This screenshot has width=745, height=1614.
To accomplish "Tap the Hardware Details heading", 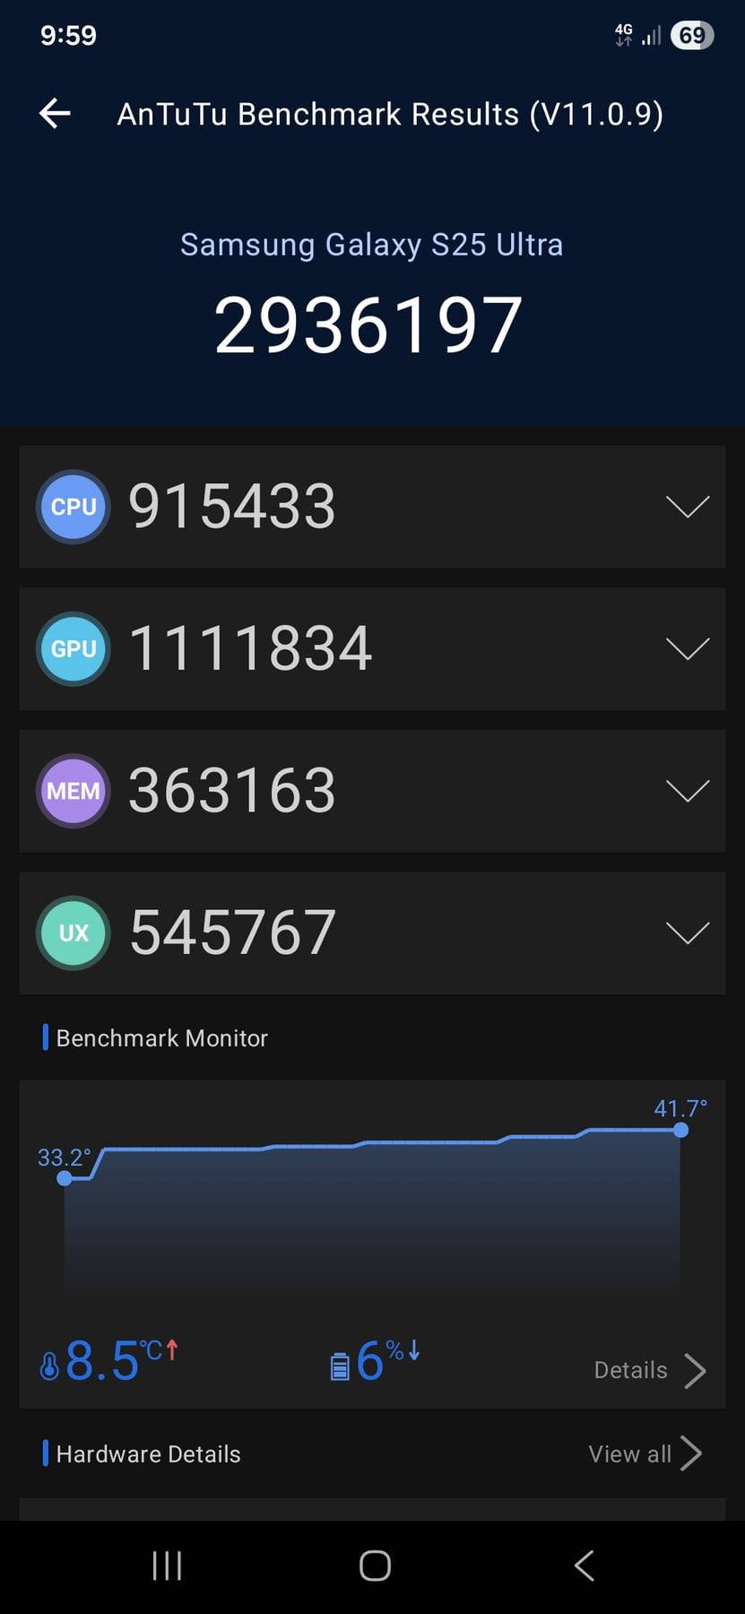I will [148, 1454].
